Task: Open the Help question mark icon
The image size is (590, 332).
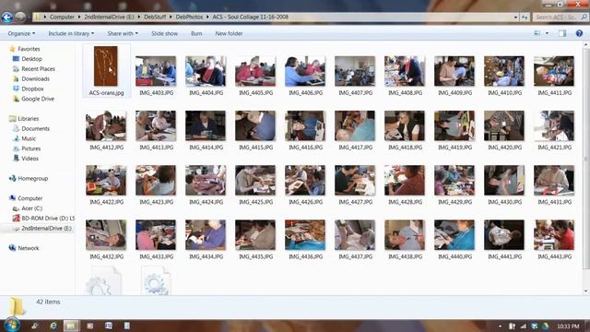Action: tap(579, 33)
